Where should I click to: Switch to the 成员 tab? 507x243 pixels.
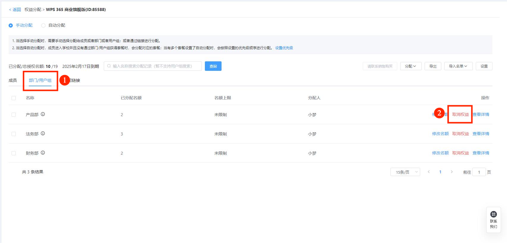pyautogui.click(x=13, y=80)
